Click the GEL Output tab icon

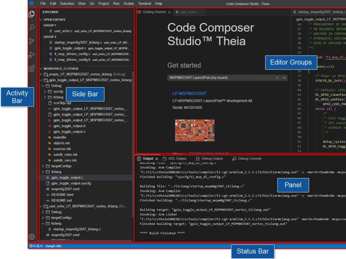[164, 158]
